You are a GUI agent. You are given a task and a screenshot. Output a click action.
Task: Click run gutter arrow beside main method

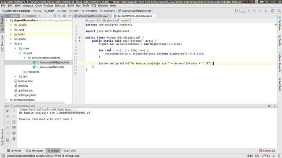(80, 41)
